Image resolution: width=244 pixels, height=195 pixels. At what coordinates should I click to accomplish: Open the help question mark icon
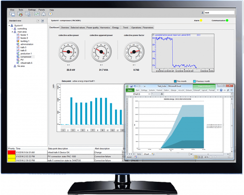click(x=50, y=14)
